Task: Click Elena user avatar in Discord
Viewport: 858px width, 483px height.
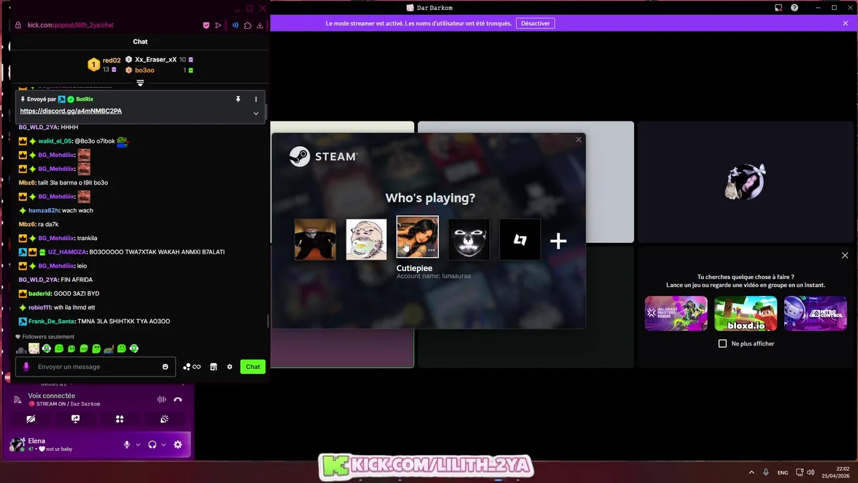Action: pos(17,444)
